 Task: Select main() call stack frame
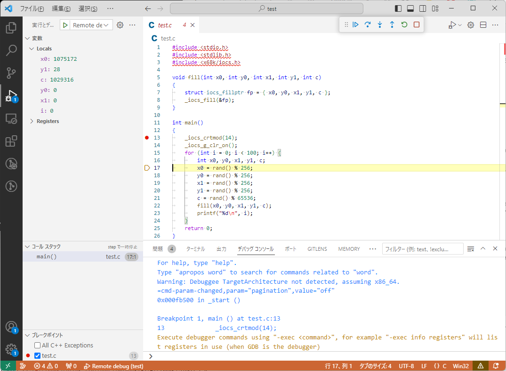(83, 256)
